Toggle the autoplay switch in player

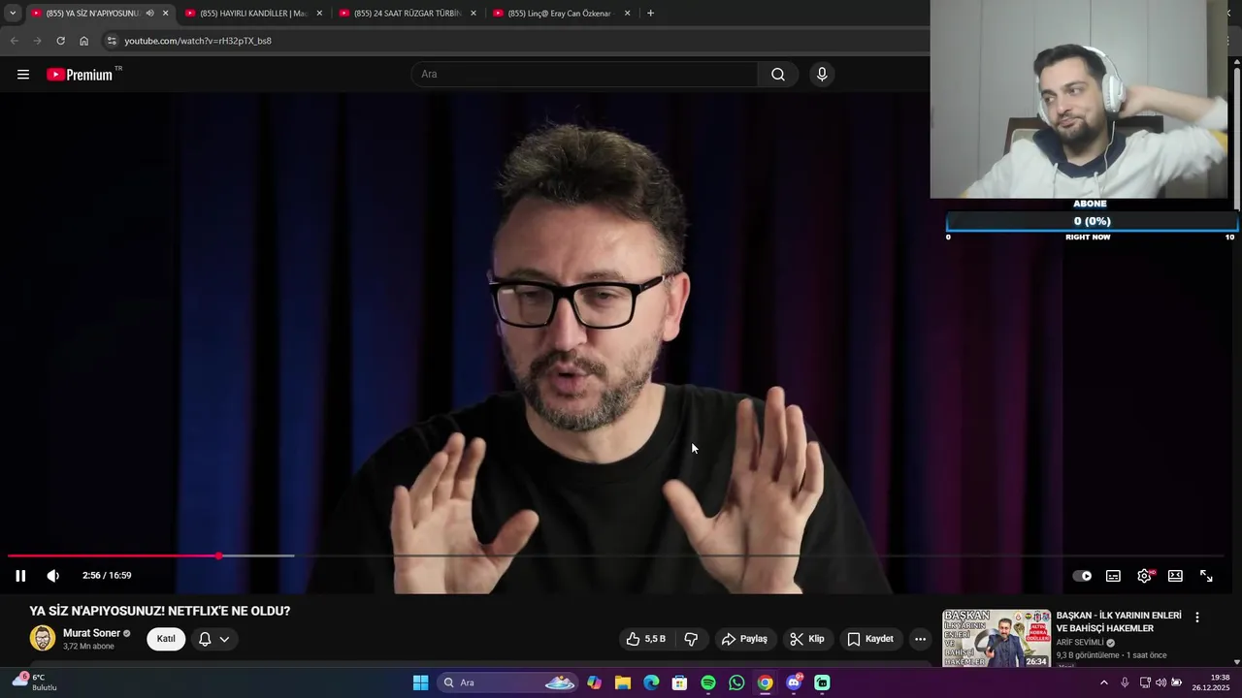1082,576
